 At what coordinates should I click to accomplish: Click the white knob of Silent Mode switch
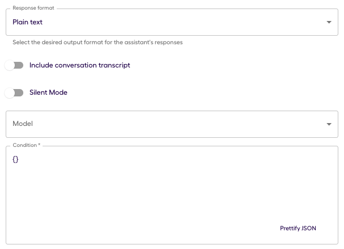click(x=10, y=92)
